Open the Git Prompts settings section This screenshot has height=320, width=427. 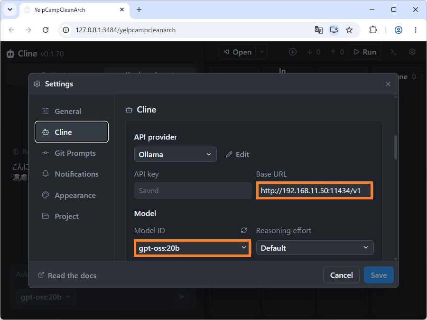(x=71, y=153)
